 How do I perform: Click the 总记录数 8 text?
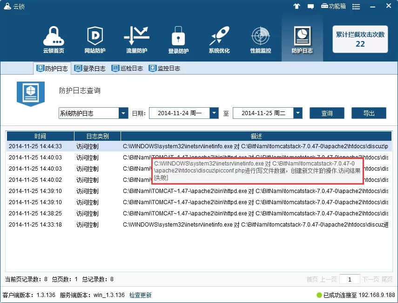[98, 279]
